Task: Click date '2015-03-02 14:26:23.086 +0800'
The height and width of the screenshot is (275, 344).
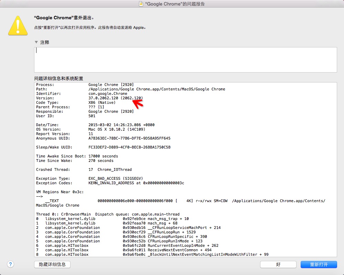Action: click(121, 125)
